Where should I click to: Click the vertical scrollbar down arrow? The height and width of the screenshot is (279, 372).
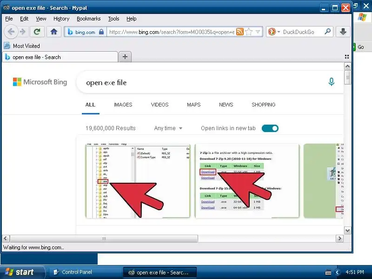coord(347,231)
